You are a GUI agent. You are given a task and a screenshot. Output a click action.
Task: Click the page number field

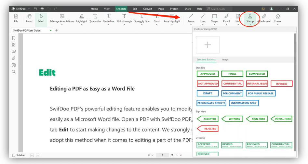click(x=162, y=155)
